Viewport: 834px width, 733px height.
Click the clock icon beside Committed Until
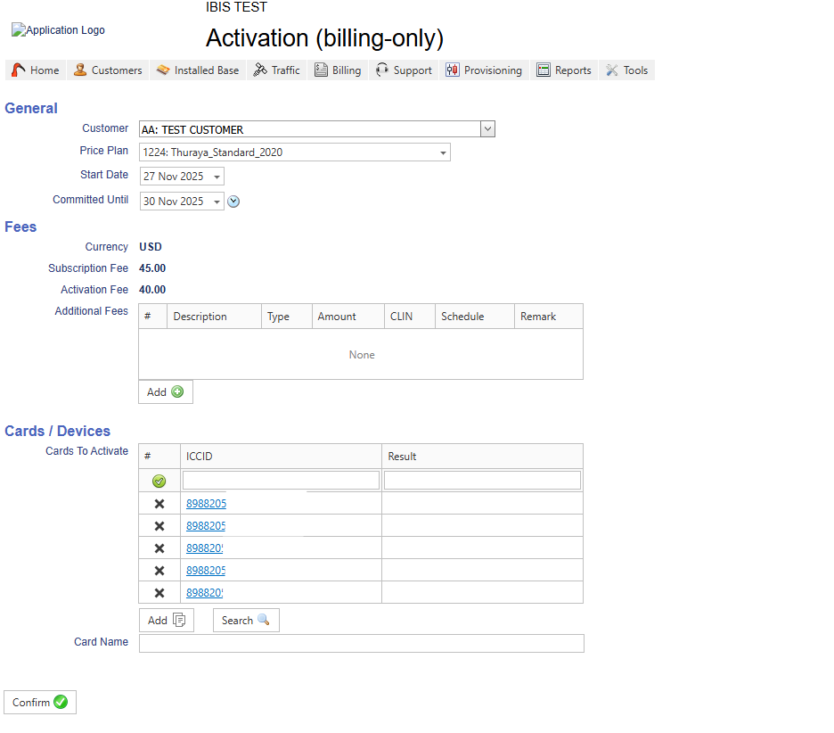click(x=233, y=202)
